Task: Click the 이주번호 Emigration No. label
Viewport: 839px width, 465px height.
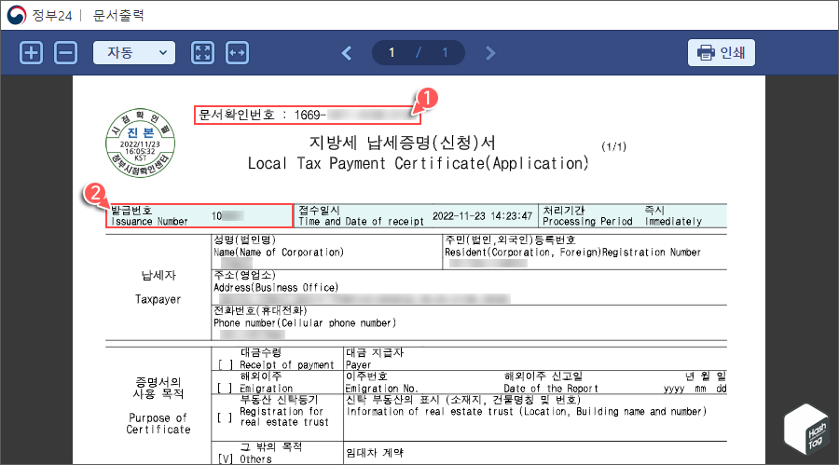Action: pyautogui.click(x=381, y=382)
